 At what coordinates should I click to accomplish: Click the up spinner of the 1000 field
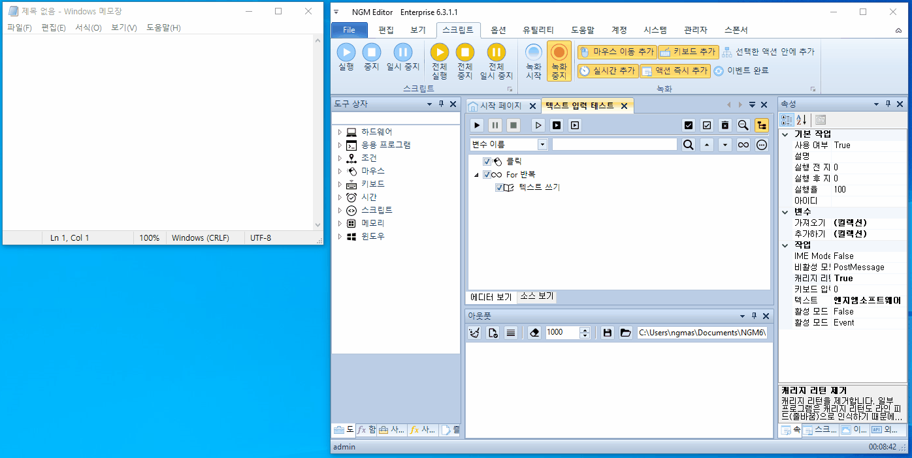(x=585, y=329)
